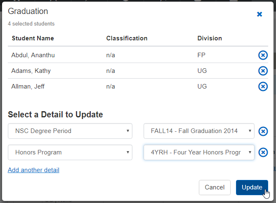
Task: Remove Allman, Jeff from selected students
Action: pos(263,86)
